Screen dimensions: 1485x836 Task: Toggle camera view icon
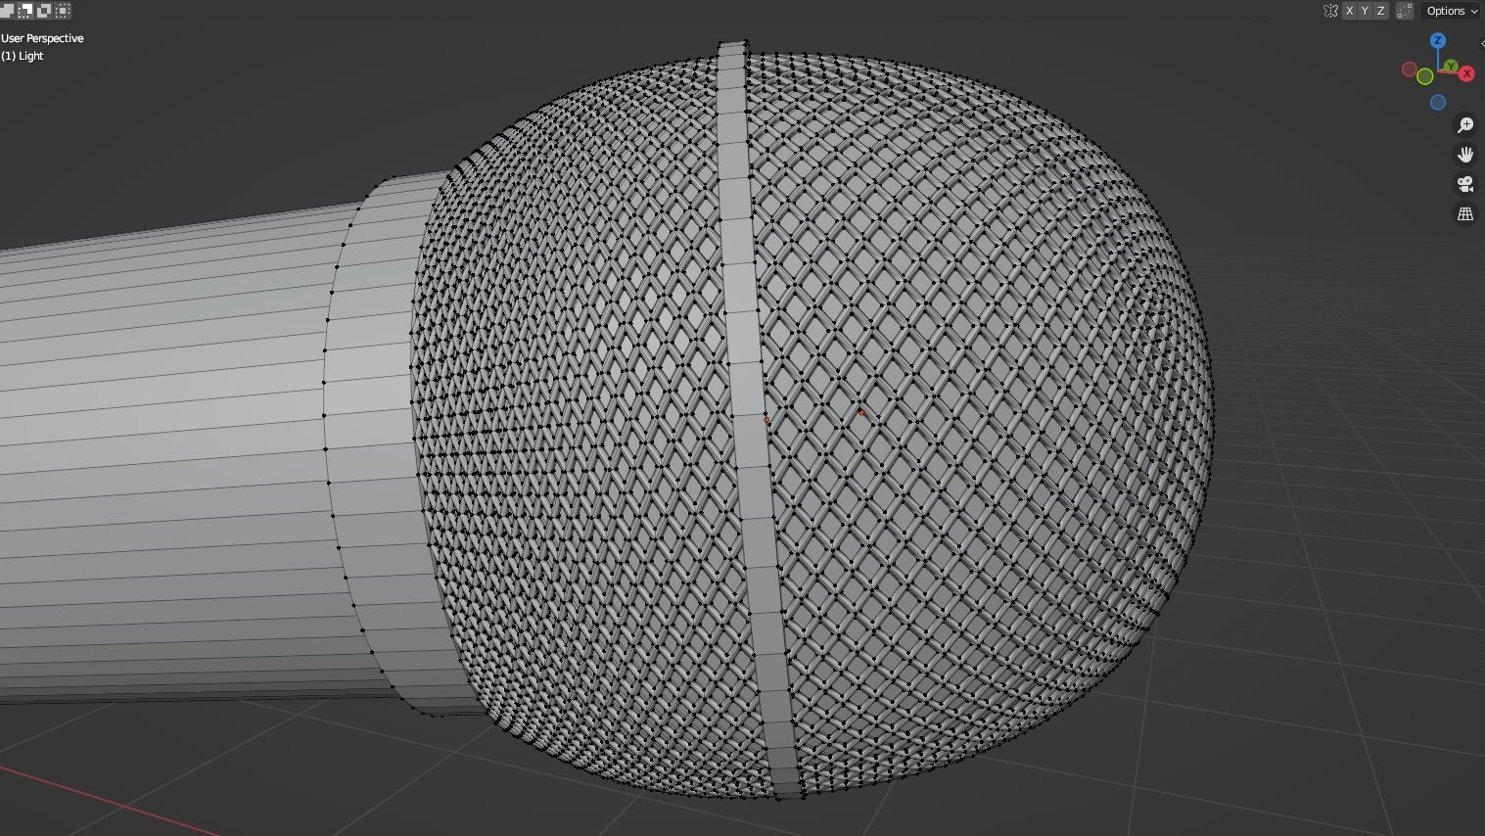click(x=1465, y=184)
